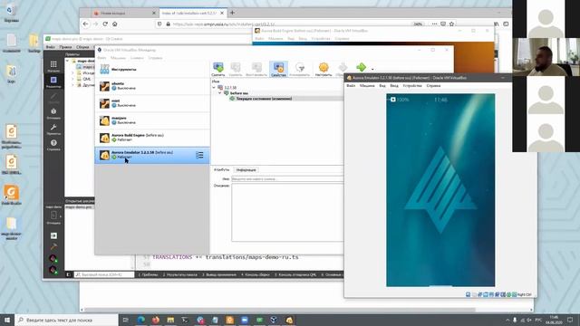Screen dimensions: 580x326
Task: Switch to the Attributes tab in snapshot pane
Action: [x=221, y=169]
